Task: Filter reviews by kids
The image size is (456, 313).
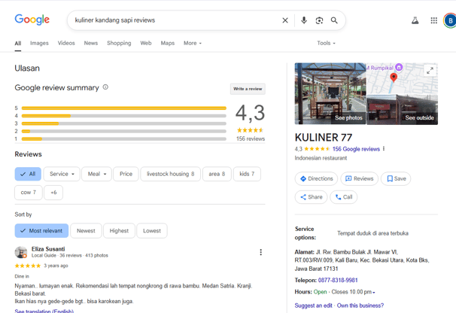Action: [247, 174]
